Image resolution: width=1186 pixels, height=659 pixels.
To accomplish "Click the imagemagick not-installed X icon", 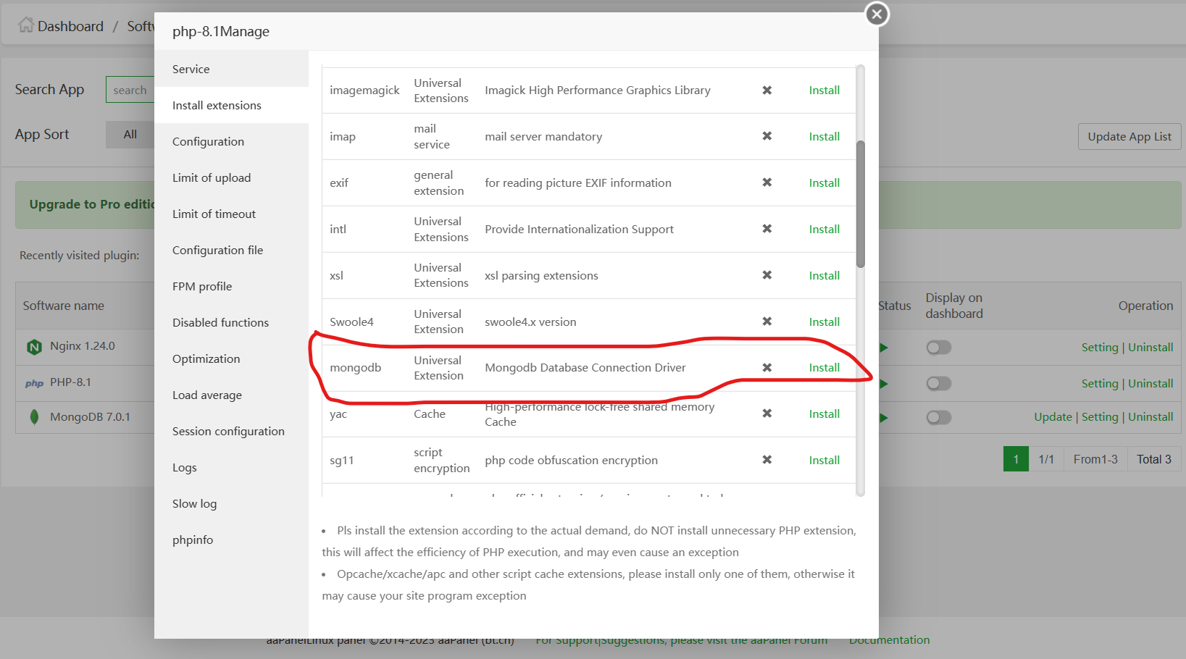I will [x=767, y=90].
